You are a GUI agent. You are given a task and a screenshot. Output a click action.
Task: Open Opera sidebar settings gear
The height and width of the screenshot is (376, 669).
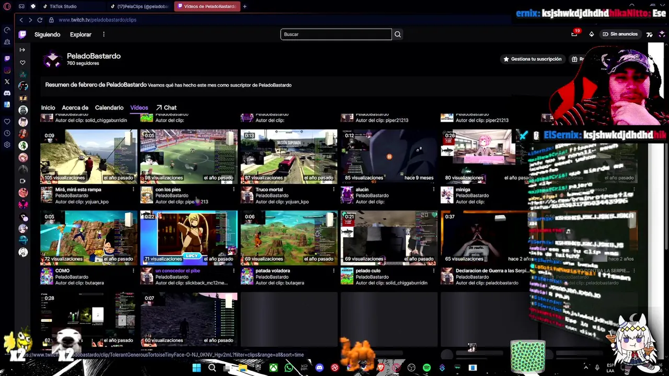(x=7, y=145)
